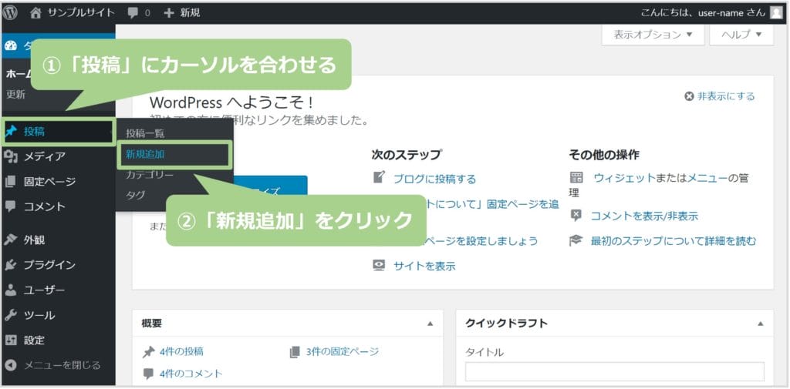Click the dismiss icon beside 非表示にする
The image size is (790, 389).
pyautogui.click(x=689, y=96)
